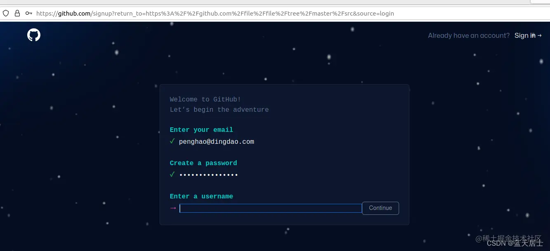Click the Continue button
Image resolution: width=550 pixels, height=251 pixels.
[380, 208]
